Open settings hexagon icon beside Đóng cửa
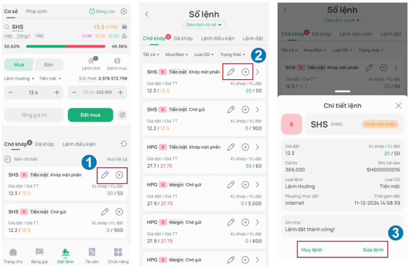Image resolution: width=410 pixels, height=267 pixels. 124,11
